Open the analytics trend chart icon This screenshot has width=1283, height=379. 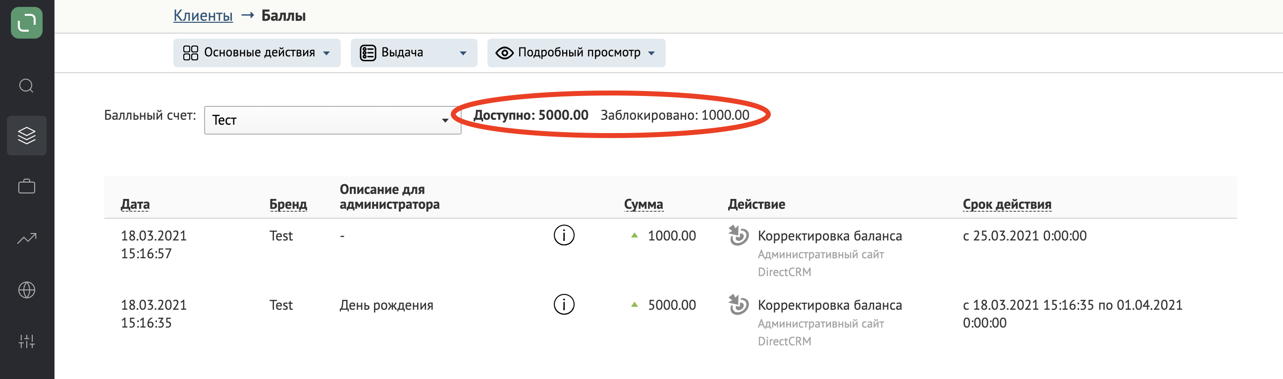[x=26, y=239]
